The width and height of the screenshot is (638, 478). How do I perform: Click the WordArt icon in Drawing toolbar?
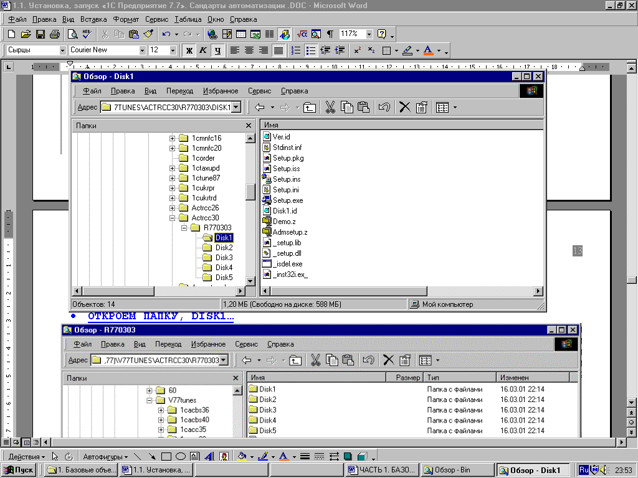click(x=209, y=456)
